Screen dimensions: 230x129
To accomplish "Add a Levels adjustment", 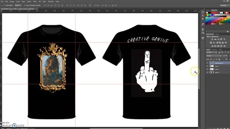I will pyautogui.click(x=215, y=39).
